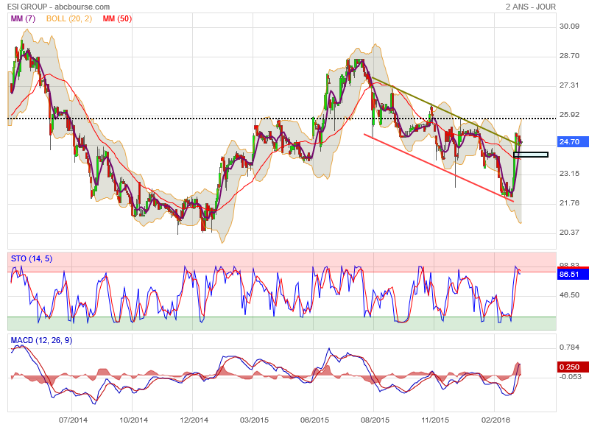The width and height of the screenshot is (589, 427).
Task: Click the 23.15 price axis label
Action: click(569, 174)
